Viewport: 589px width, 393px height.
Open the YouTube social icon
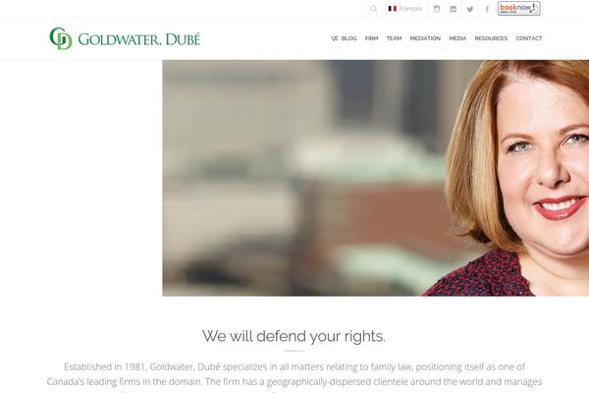click(453, 9)
